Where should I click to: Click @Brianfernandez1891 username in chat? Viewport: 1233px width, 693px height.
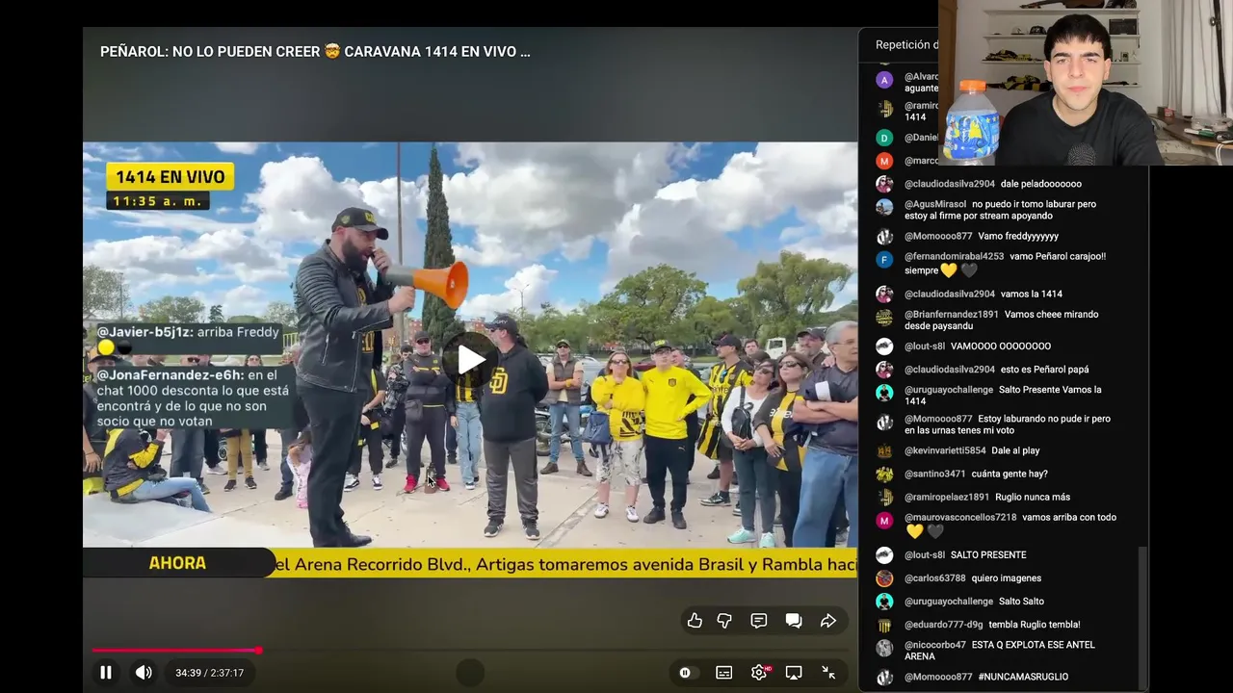[952, 315]
